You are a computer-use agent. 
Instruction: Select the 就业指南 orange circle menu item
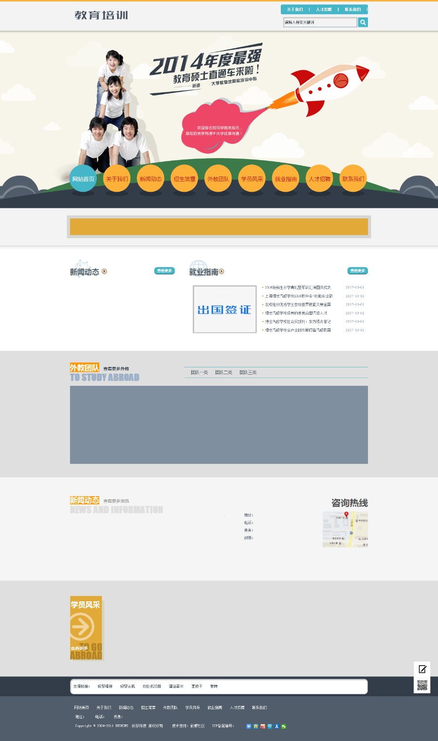pos(286,179)
